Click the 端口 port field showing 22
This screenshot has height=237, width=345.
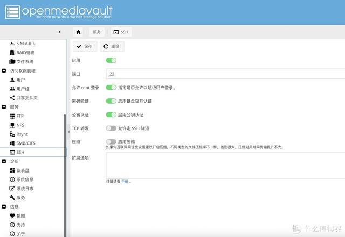tap(225, 74)
